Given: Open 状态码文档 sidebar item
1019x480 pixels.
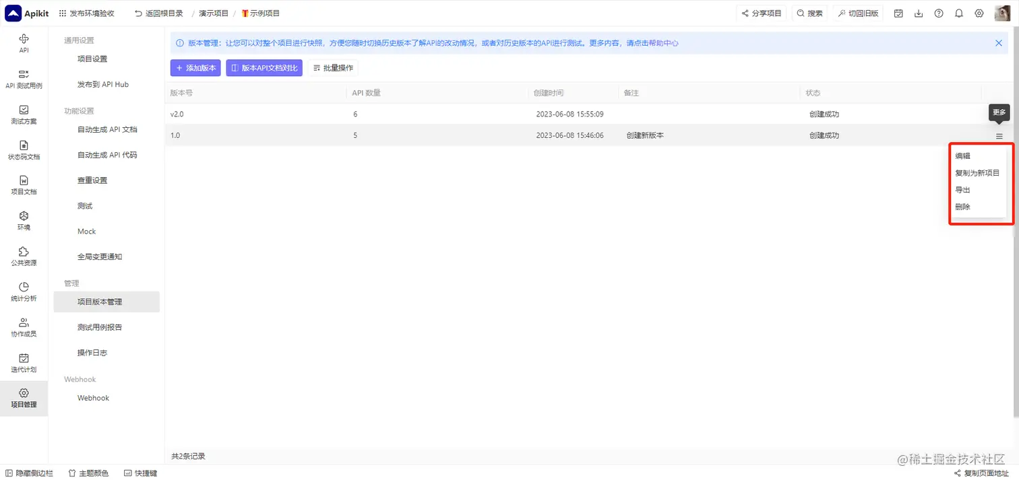Looking at the screenshot, I should pos(24,149).
